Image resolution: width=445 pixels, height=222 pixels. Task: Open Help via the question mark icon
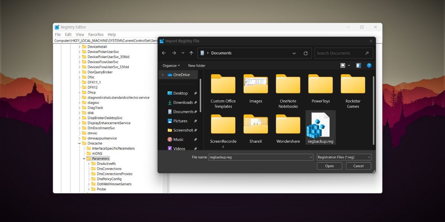tap(370, 65)
